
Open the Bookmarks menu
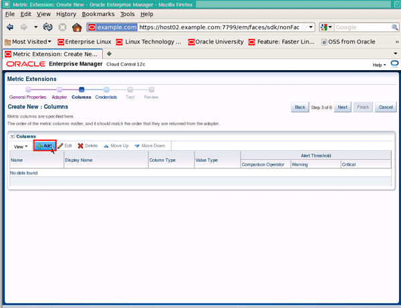click(98, 14)
